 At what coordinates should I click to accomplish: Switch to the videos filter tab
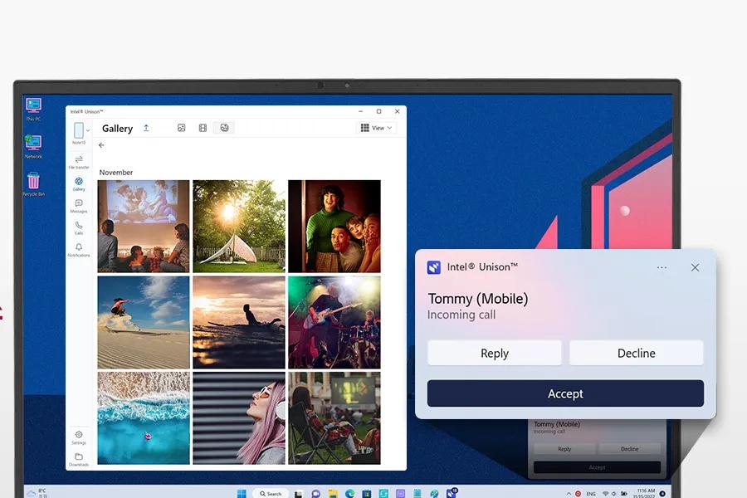coord(203,128)
